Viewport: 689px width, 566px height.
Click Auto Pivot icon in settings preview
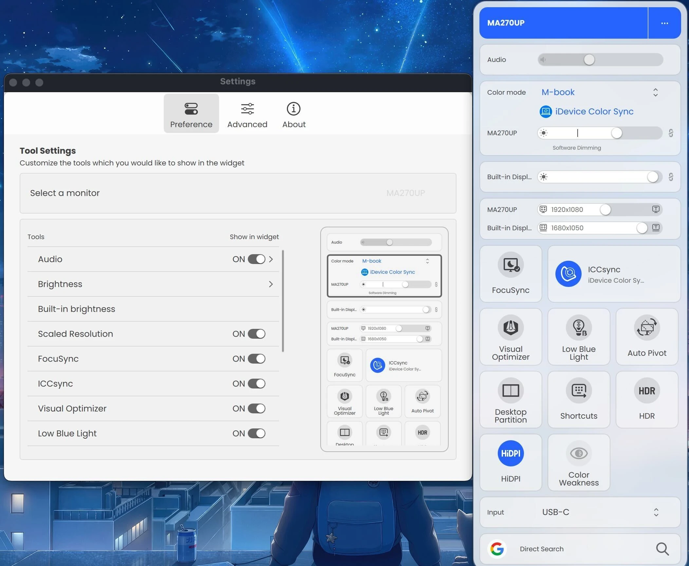click(422, 396)
